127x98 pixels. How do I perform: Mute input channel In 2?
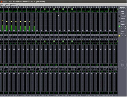(5, 7)
